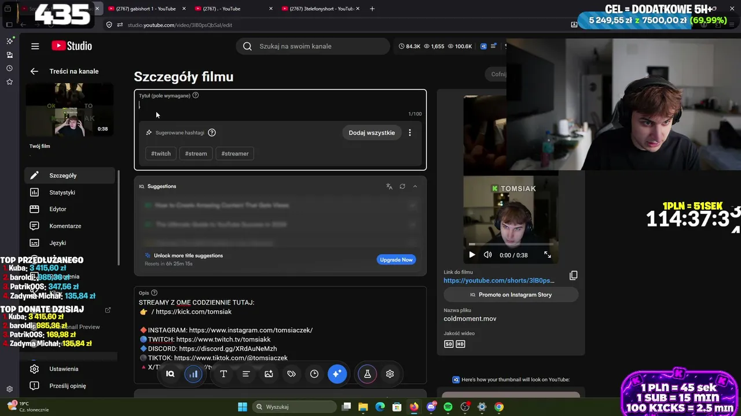Open a new browser tab
Screen dimensions: 741x416
[372, 9]
